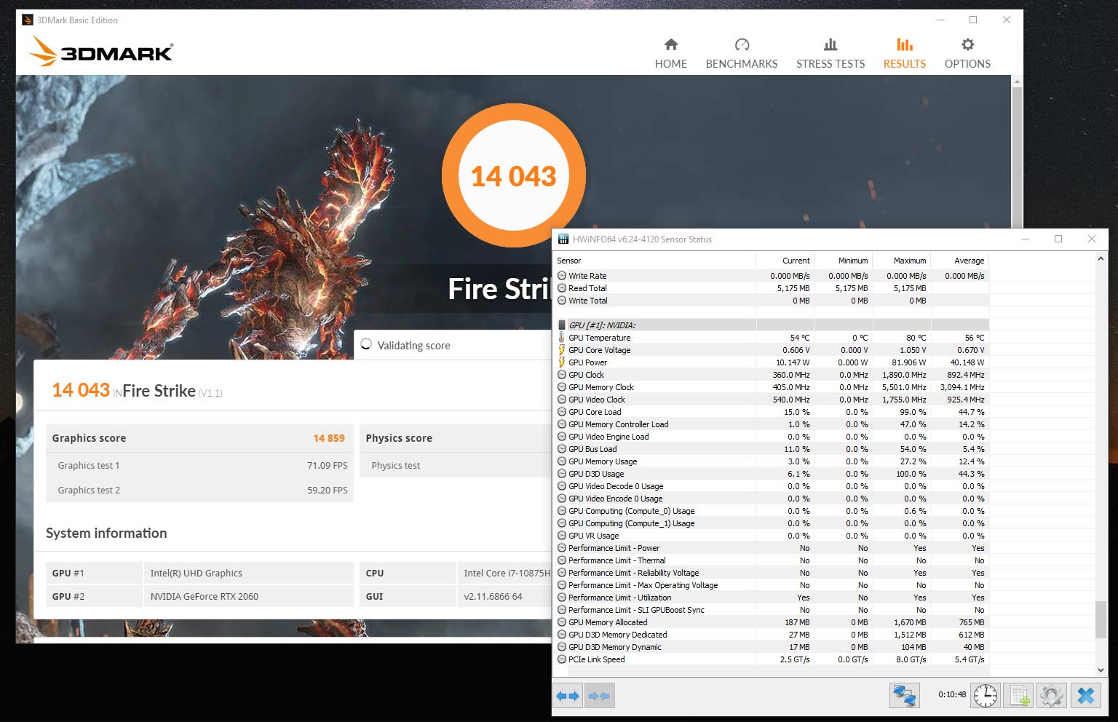Click the round icon beside Read Total
1118x722 pixels.
click(x=562, y=288)
